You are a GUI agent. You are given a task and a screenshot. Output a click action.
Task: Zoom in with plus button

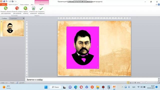pyautogui.click(x=156, y=83)
